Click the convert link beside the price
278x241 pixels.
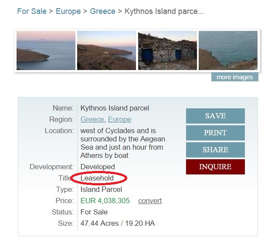(x=150, y=201)
